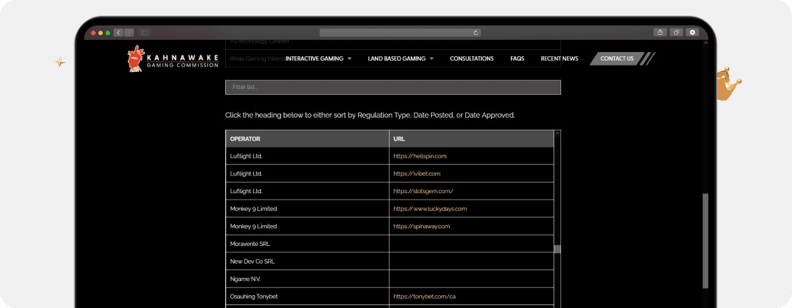The height and width of the screenshot is (308, 792).
Task: Select the Osauhing Tonybet operator cell
Action: pos(307,297)
